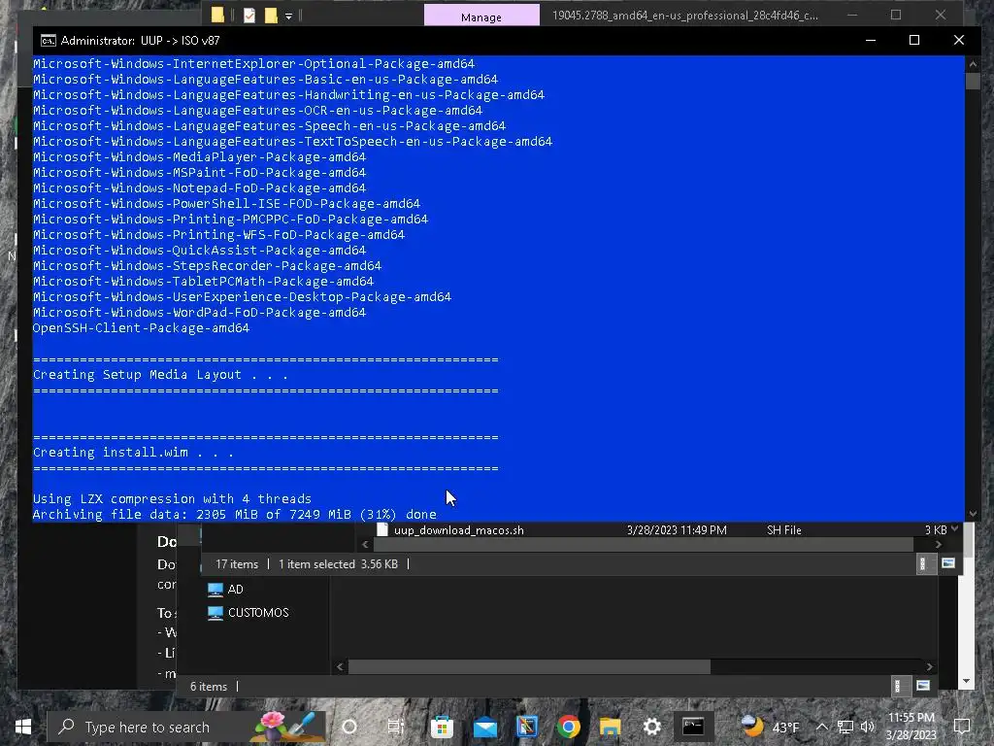
Task: Click the Explorer window title 19045.2788_amd64_en-us_professional
Action: pyautogui.click(x=685, y=16)
